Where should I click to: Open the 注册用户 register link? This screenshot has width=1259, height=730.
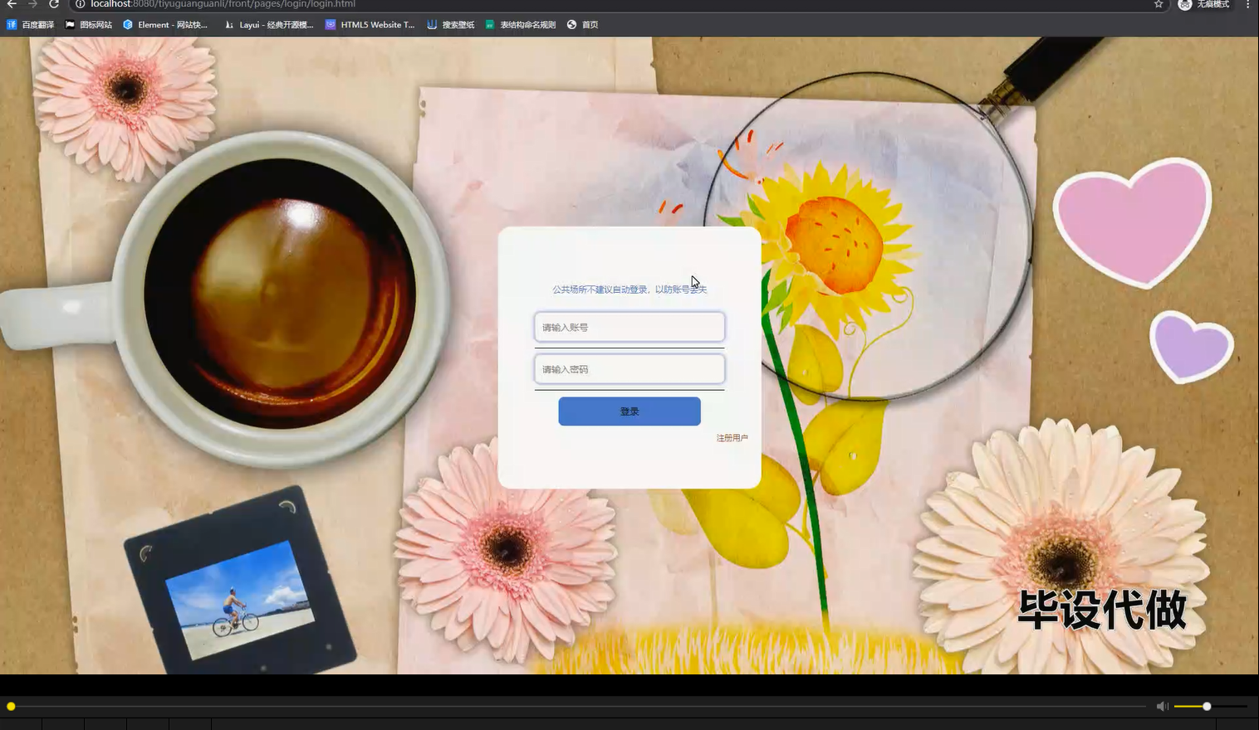732,438
